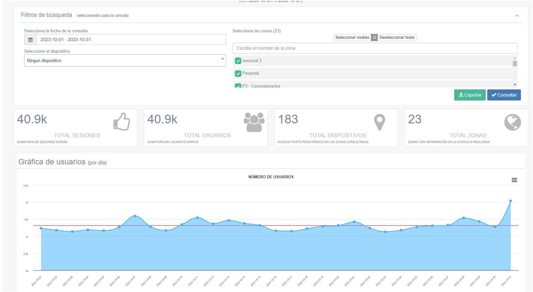
Task: Collapse the Filtros de búsqueda panel chevron
Action: [x=517, y=15]
